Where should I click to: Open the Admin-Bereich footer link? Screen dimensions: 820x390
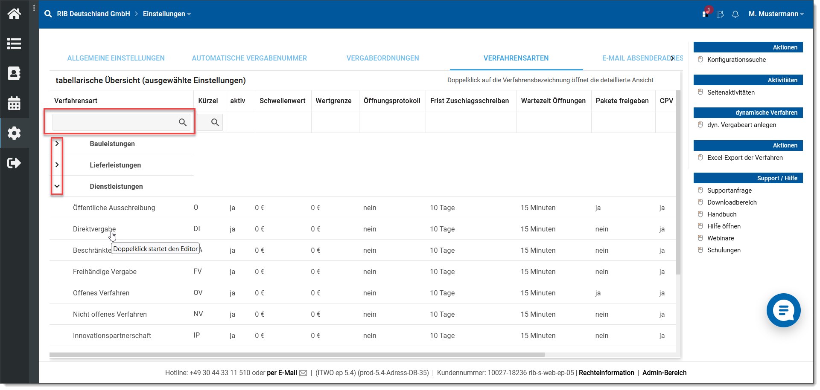[x=664, y=373]
